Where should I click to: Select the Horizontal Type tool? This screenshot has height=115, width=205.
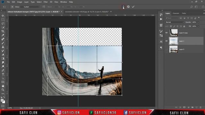point(3,74)
